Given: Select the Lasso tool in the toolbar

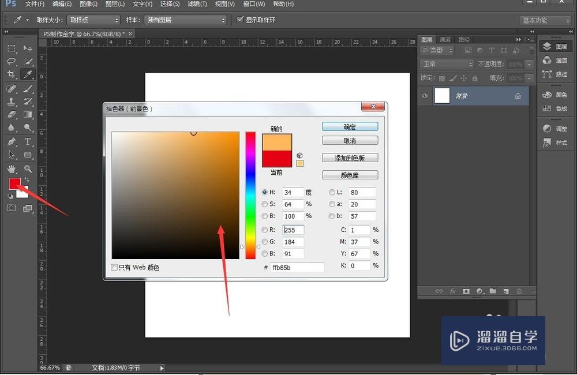Looking at the screenshot, I should coord(11,61).
